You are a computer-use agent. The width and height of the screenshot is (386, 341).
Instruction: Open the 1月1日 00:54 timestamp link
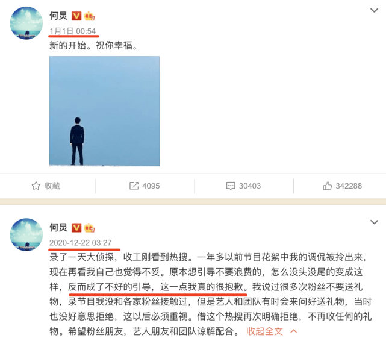click(x=73, y=31)
